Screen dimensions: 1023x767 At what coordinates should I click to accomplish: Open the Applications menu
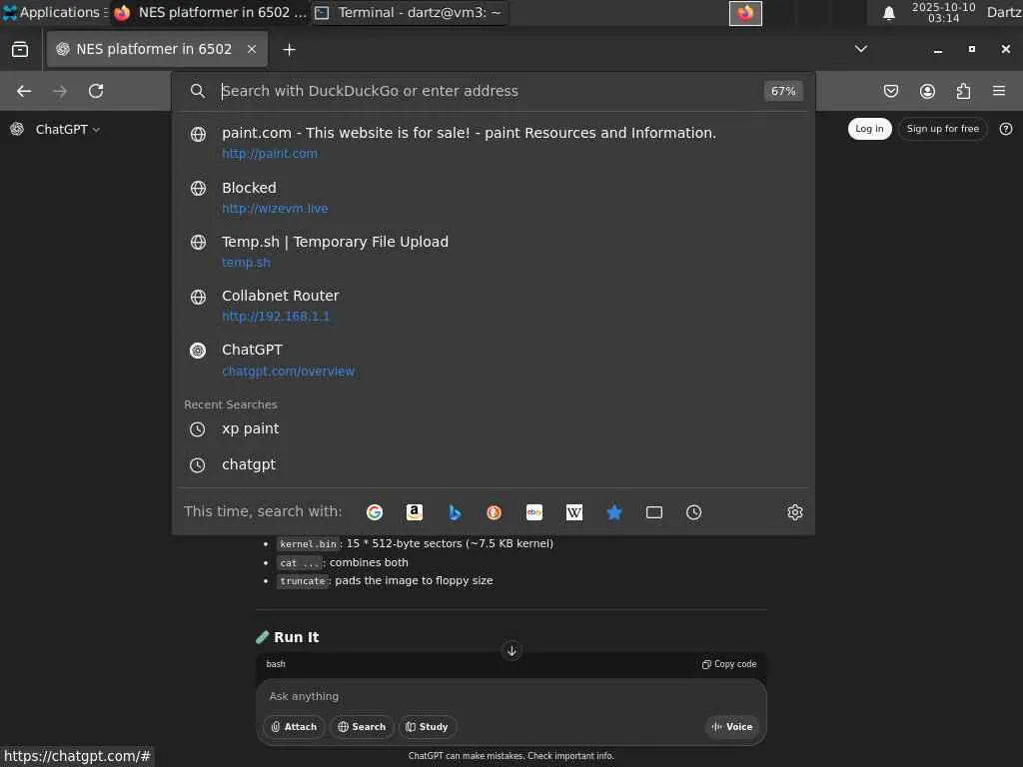(54, 12)
